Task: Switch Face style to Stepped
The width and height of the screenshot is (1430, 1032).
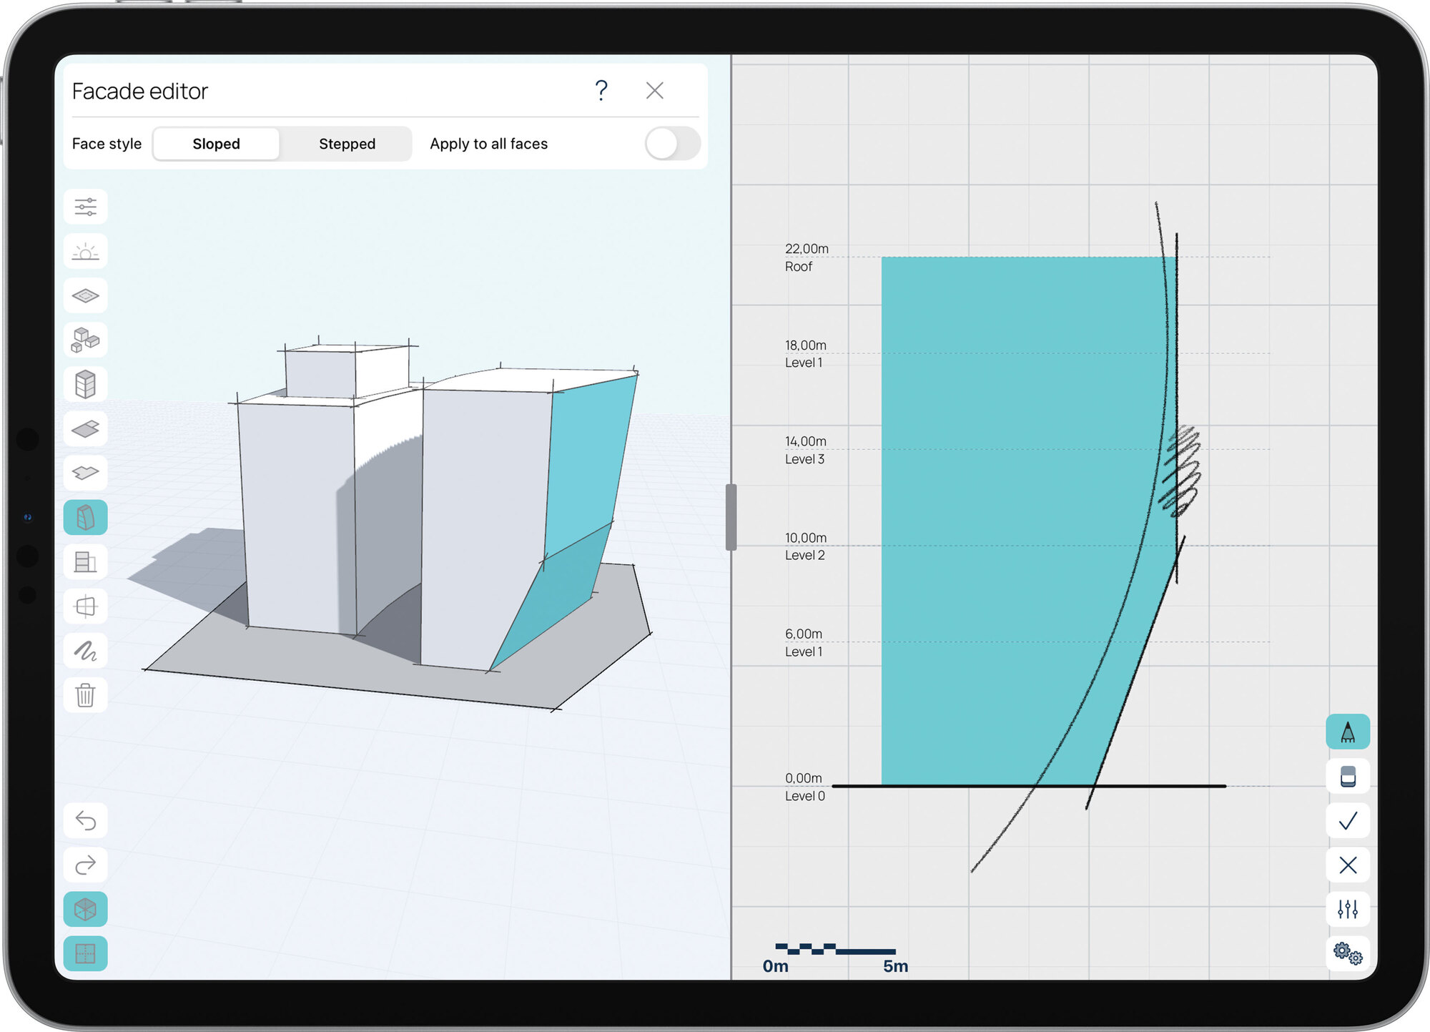Action: click(346, 143)
